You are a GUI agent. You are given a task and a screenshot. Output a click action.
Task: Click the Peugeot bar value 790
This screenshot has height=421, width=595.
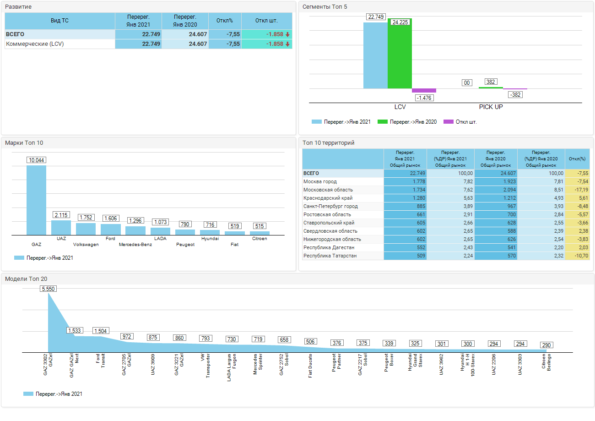[x=185, y=224]
